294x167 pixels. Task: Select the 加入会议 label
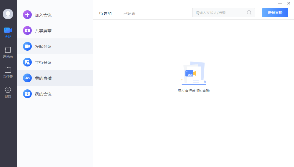(43, 15)
